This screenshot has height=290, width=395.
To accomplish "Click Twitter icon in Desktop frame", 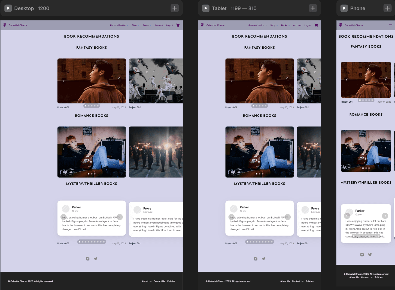I will 95,259.
